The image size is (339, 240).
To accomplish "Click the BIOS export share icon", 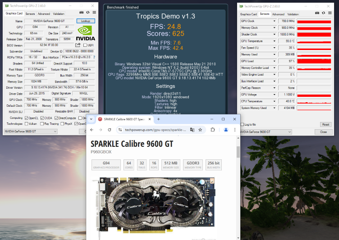I will pyautogui.click(x=78, y=45).
